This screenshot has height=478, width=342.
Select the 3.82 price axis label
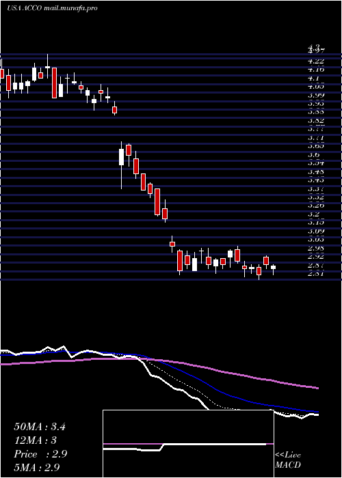click(316, 121)
